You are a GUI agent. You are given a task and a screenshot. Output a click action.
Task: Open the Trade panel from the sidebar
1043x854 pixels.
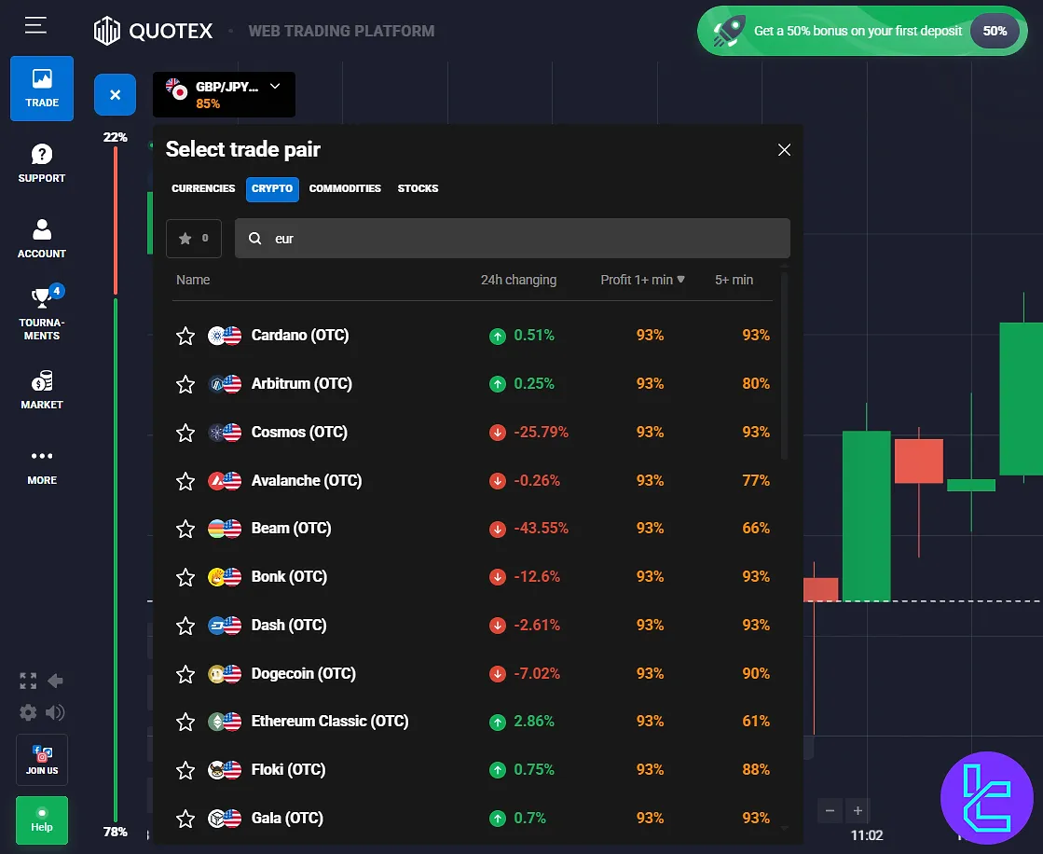(x=41, y=89)
